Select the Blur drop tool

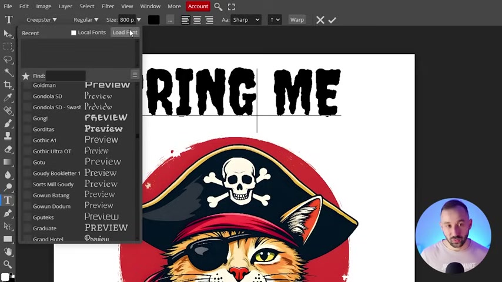8,174
